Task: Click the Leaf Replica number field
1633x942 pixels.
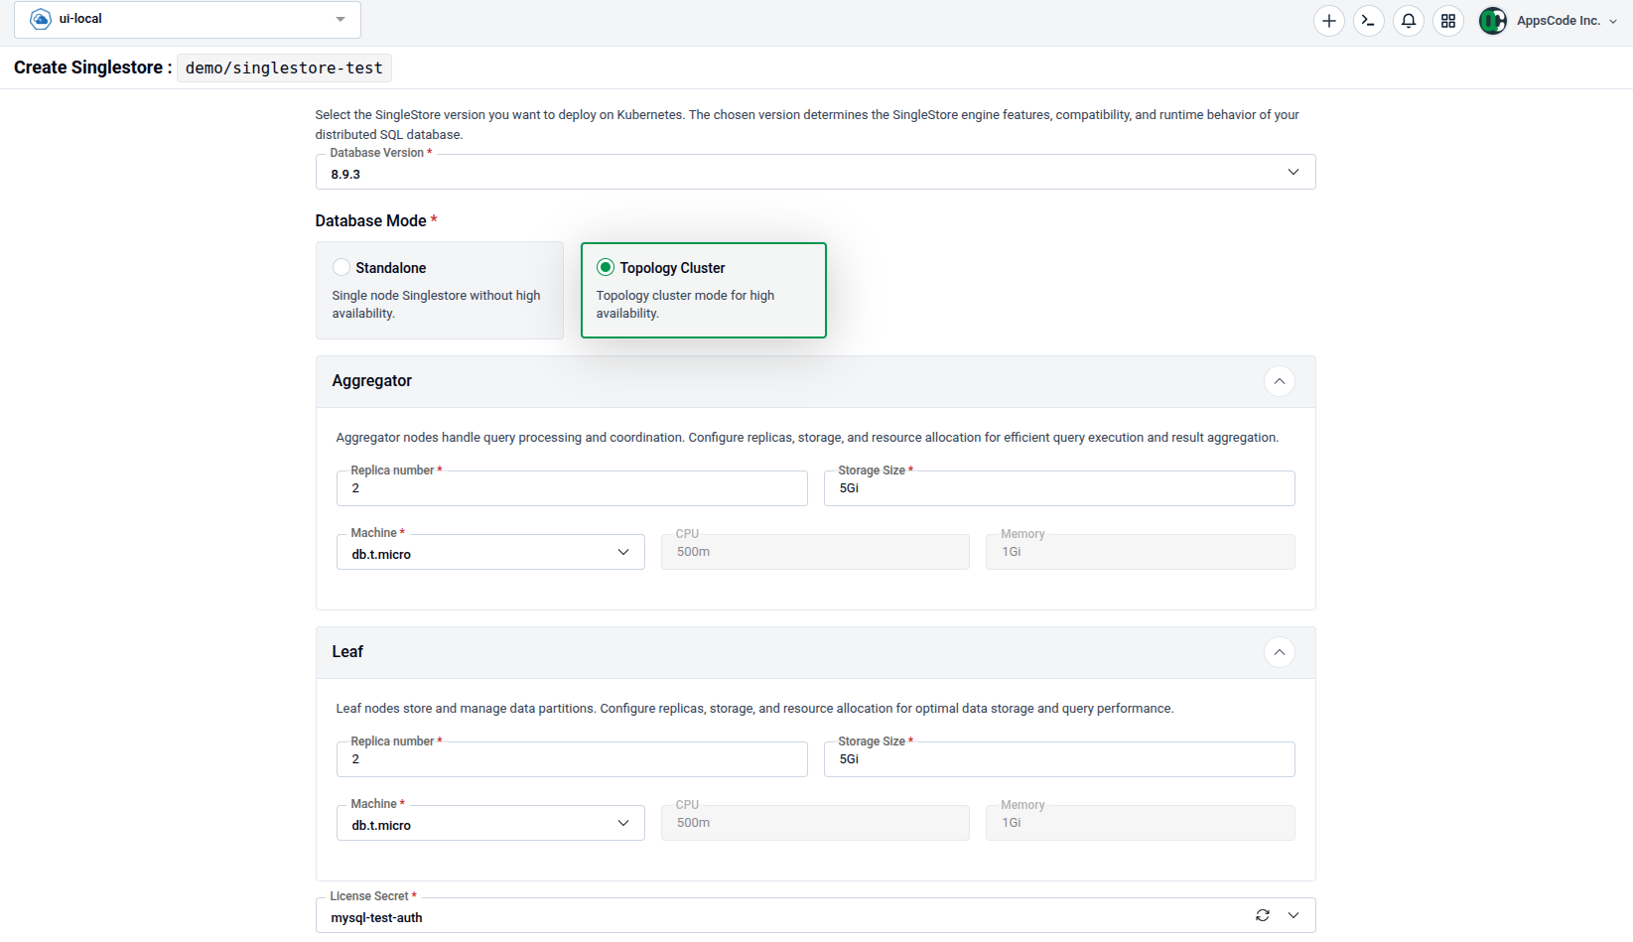Action: (x=572, y=759)
